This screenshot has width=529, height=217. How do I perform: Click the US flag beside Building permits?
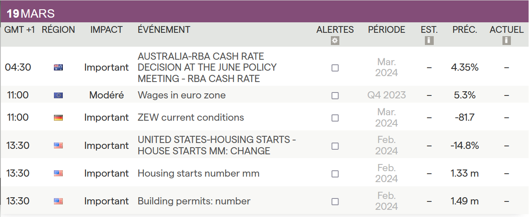click(x=58, y=201)
